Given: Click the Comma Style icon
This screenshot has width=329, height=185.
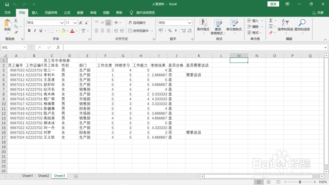Looking at the screenshot, I should click(176, 31).
